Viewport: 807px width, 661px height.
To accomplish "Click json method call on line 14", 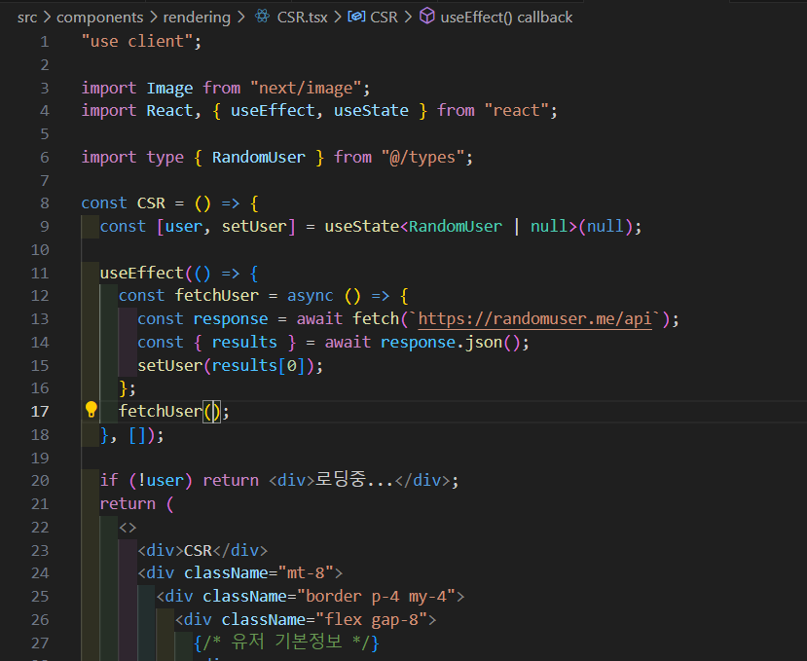I will click(483, 342).
